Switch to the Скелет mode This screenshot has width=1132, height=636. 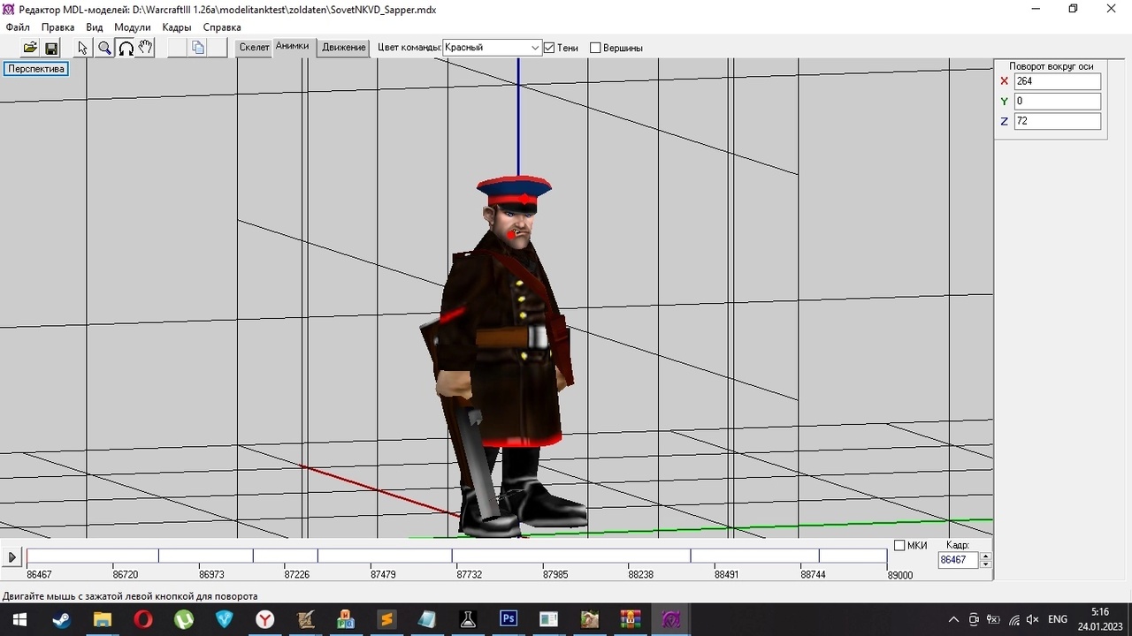[254, 48]
